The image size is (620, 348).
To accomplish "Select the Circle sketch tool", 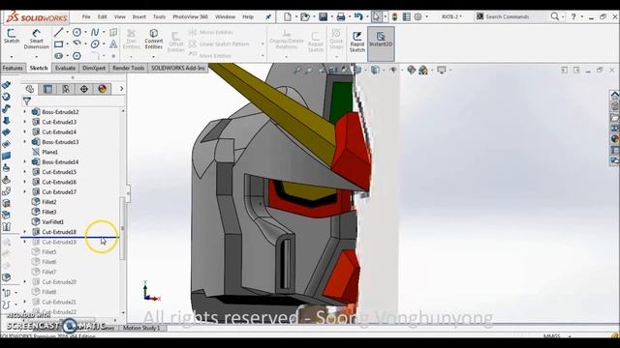I will 77,32.
